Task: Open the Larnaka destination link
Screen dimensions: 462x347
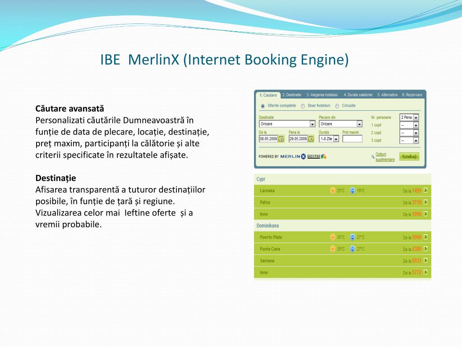Action: click(x=267, y=191)
